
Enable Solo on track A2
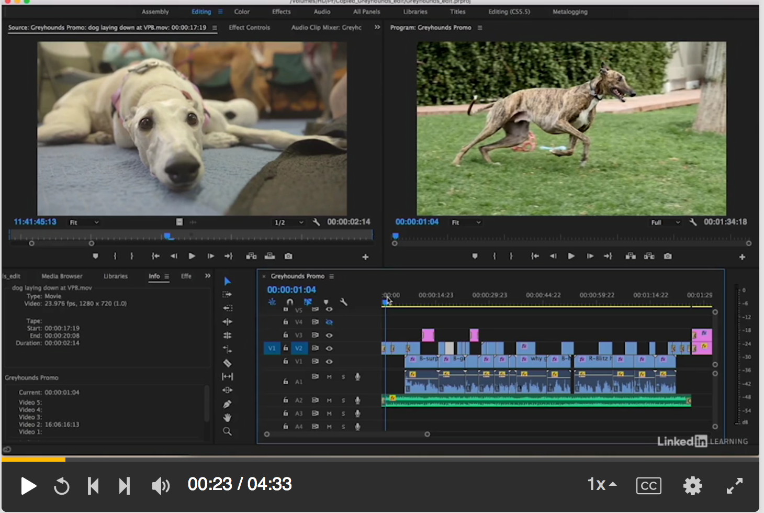[343, 400]
